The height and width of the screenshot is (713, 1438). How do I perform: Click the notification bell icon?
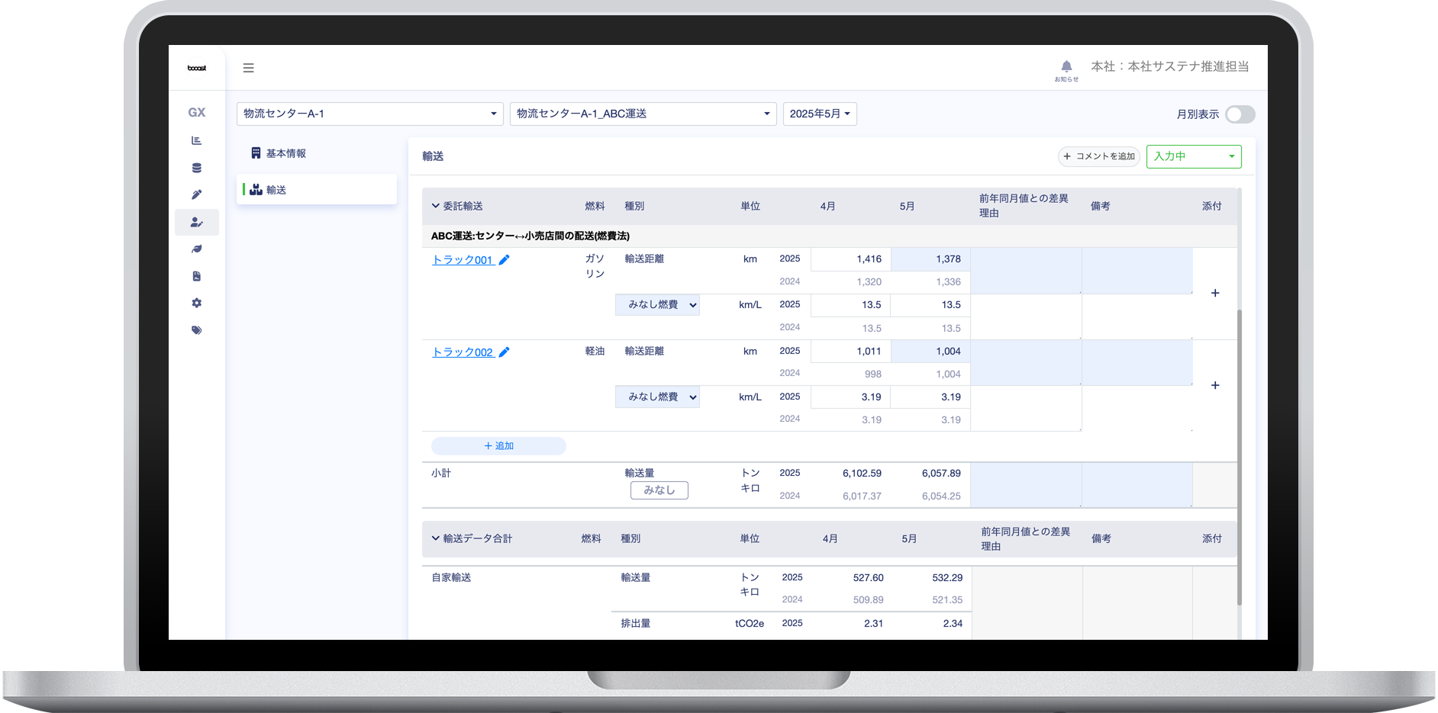[x=1066, y=66]
